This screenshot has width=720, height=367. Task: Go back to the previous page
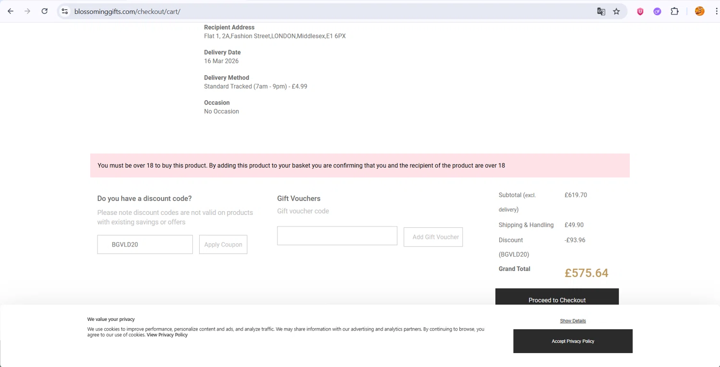coord(11,12)
